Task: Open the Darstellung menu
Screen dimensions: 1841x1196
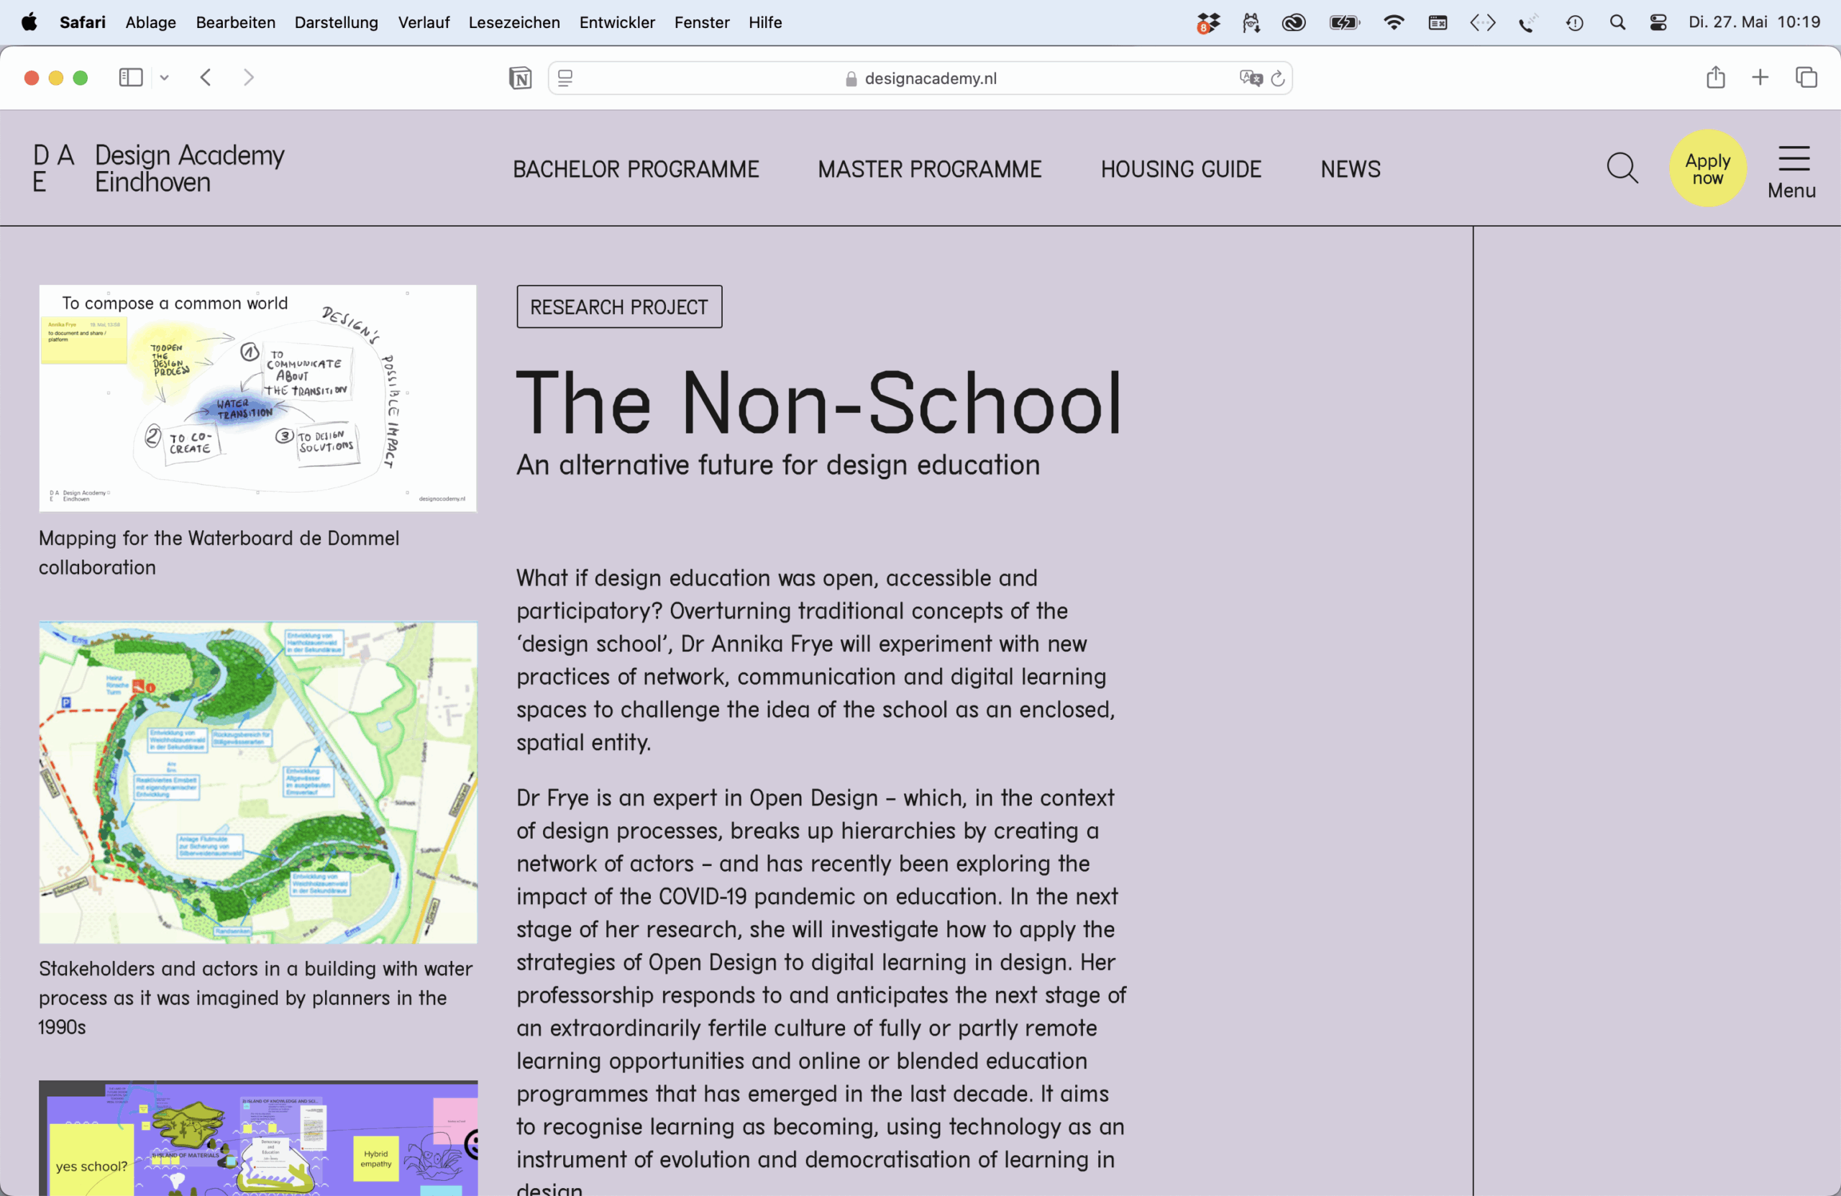Action: (x=337, y=22)
